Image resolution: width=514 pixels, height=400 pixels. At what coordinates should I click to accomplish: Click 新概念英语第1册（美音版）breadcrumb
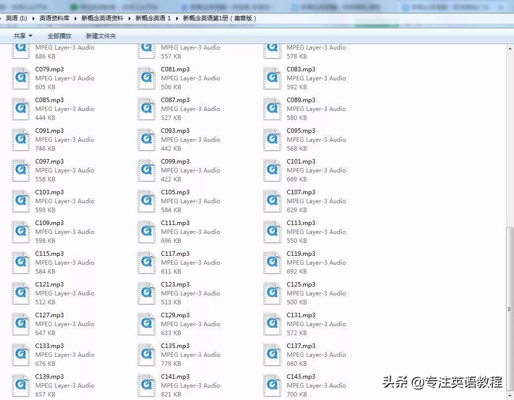[x=219, y=18]
